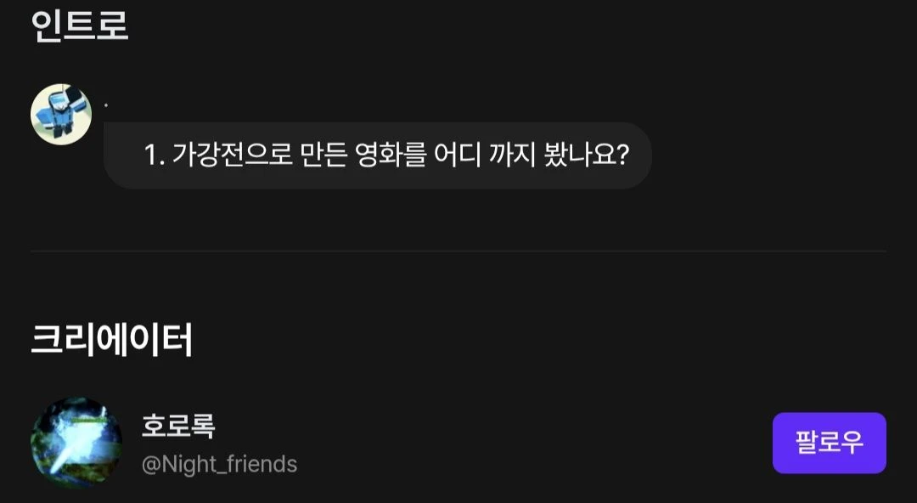This screenshot has width=917, height=503.
Task: Click the blue character avatar in intro
Action: [x=61, y=114]
